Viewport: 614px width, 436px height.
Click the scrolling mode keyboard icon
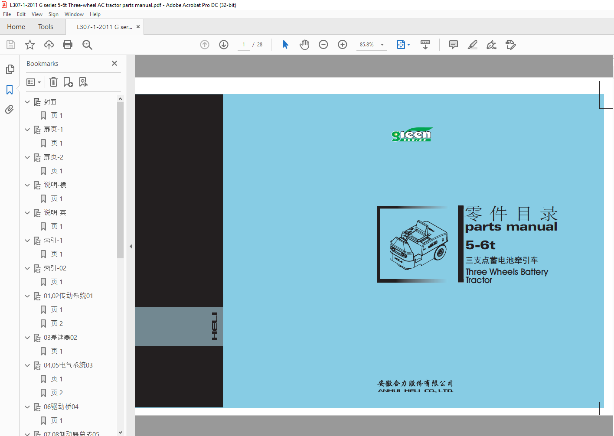click(x=425, y=45)
